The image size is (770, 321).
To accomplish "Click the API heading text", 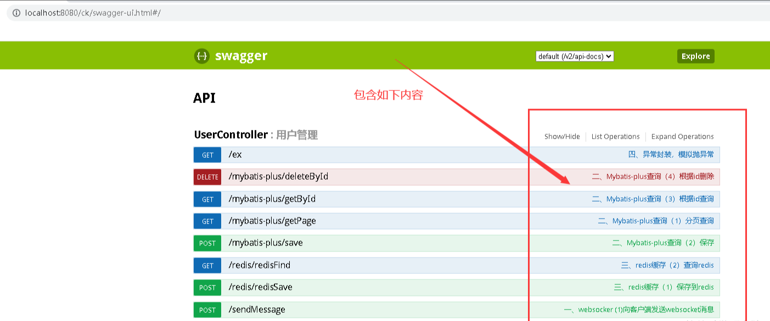I will (204, 98).
